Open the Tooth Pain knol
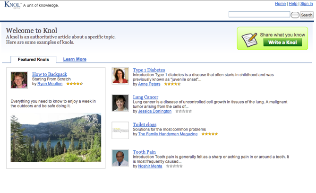Screen dimensions: 316x193 pyautogui.click(x=144, y=152)
